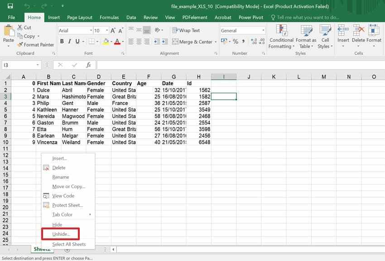The image size is (385, 261).
Task: Toggle Italic formatting
Action: [x=69, y=42]
